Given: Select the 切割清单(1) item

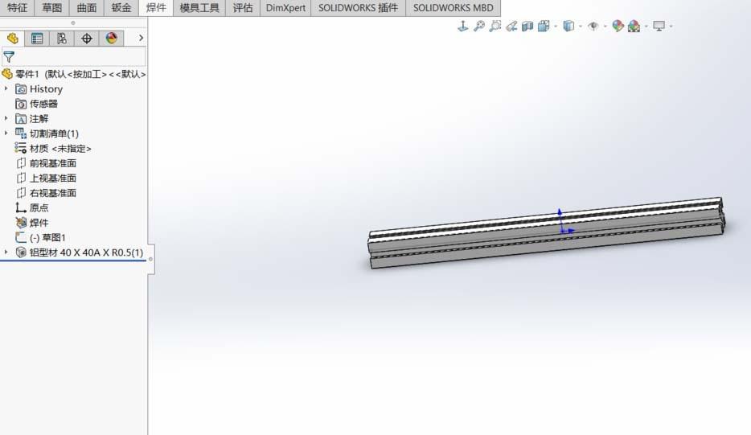Looking at the screenshot, I should point(54,133).
